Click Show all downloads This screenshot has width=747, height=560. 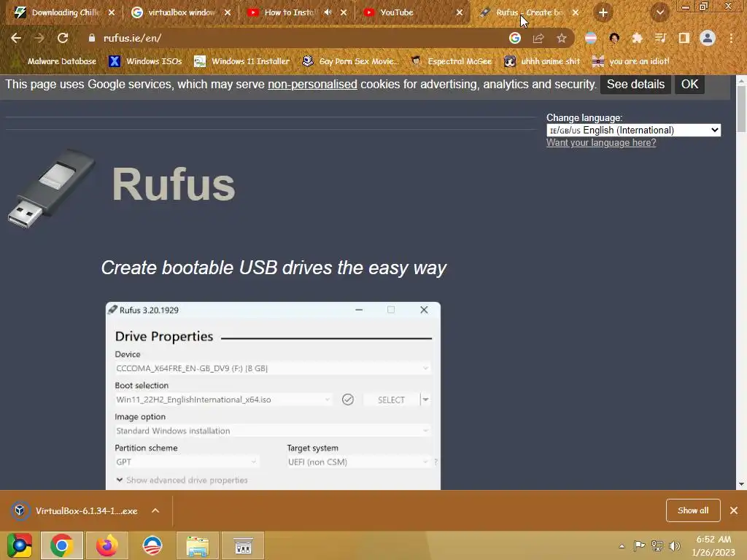(x=693, y=510)
